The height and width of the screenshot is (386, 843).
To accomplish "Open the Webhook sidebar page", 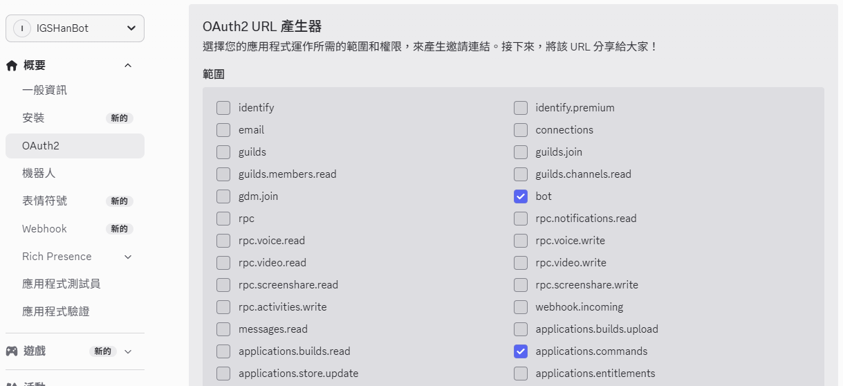I will click(x=75, y=229).
